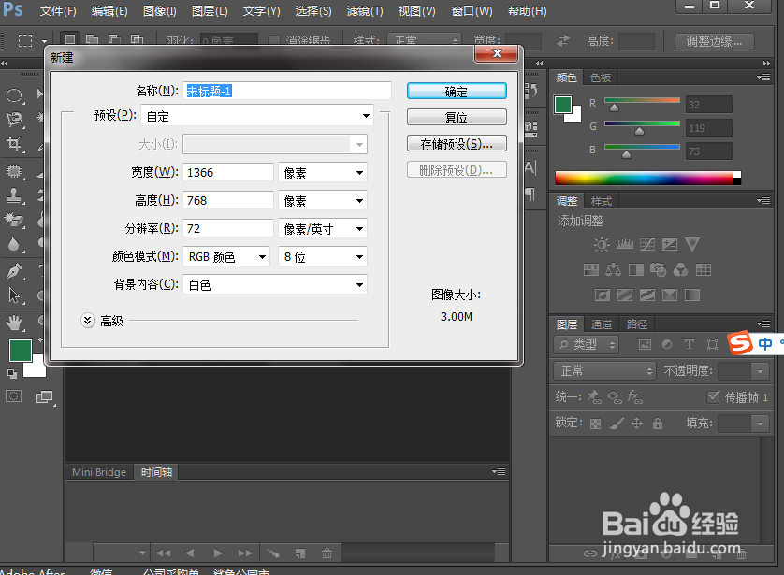
Task: Click the Channel Mixer adjustment icon
Action: pyautogui.click(x=680, y=270)
